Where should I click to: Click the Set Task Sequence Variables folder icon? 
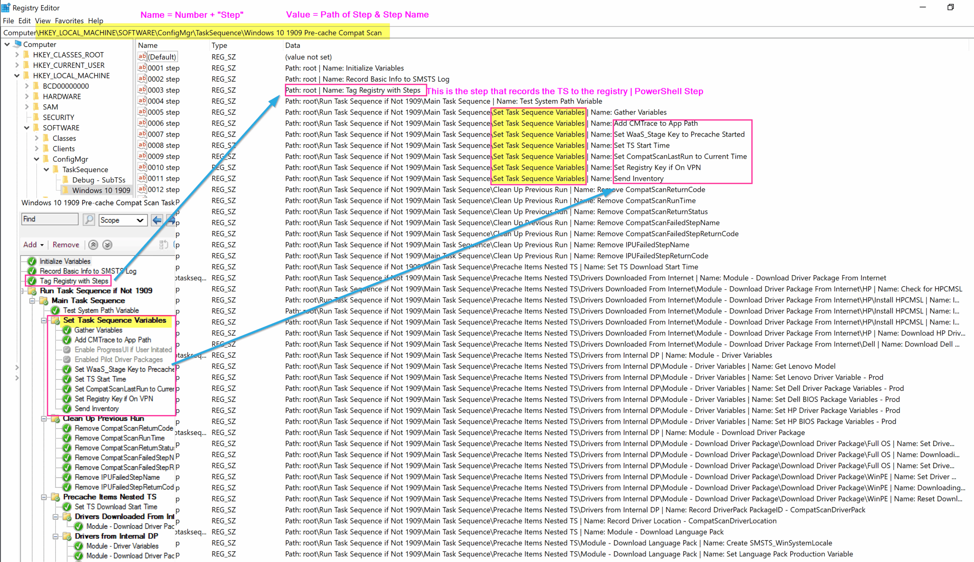click(x=56, y=320)
